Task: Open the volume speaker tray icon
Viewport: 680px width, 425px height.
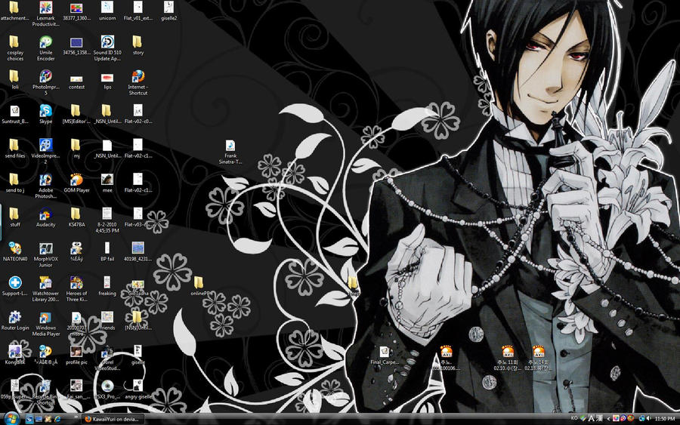Action: (x=649, y=418)
